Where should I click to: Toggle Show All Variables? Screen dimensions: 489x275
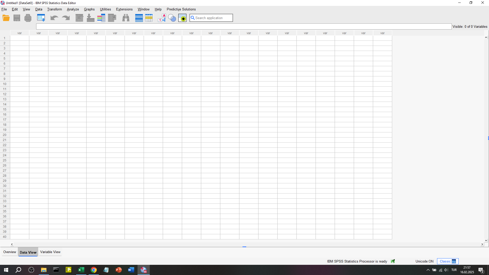point(183,18)
